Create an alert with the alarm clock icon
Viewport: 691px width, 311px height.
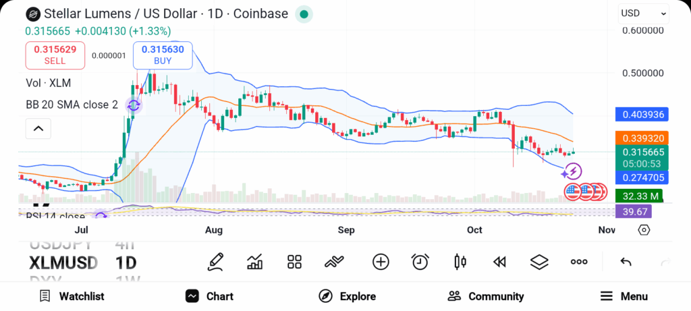pos(420,262)
